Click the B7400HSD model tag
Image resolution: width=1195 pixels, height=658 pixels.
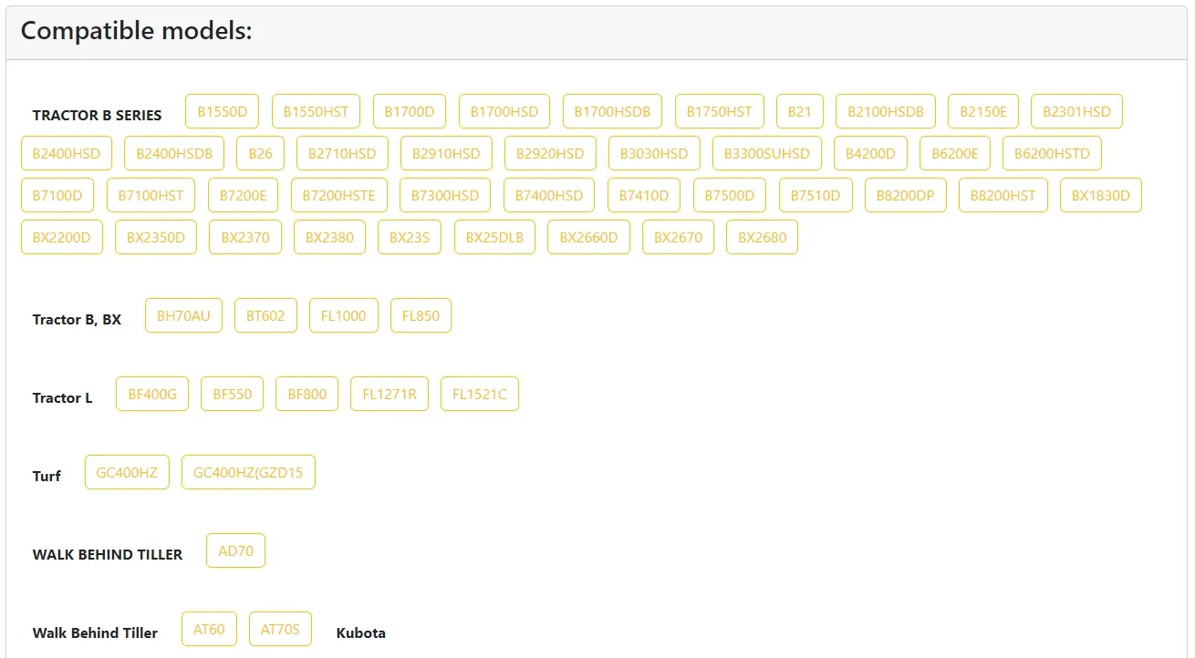pyautogui.click(x=549, y=195)
